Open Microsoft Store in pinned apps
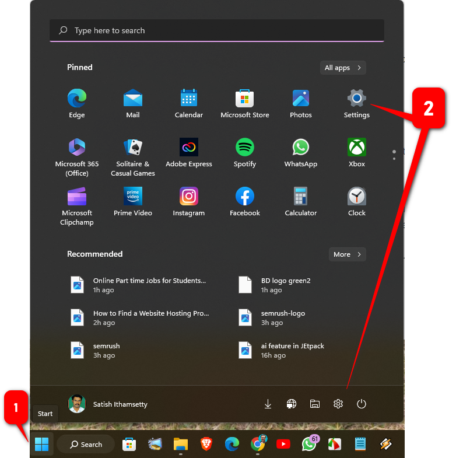Screen dimensions: 470x458 click(244, 104)
